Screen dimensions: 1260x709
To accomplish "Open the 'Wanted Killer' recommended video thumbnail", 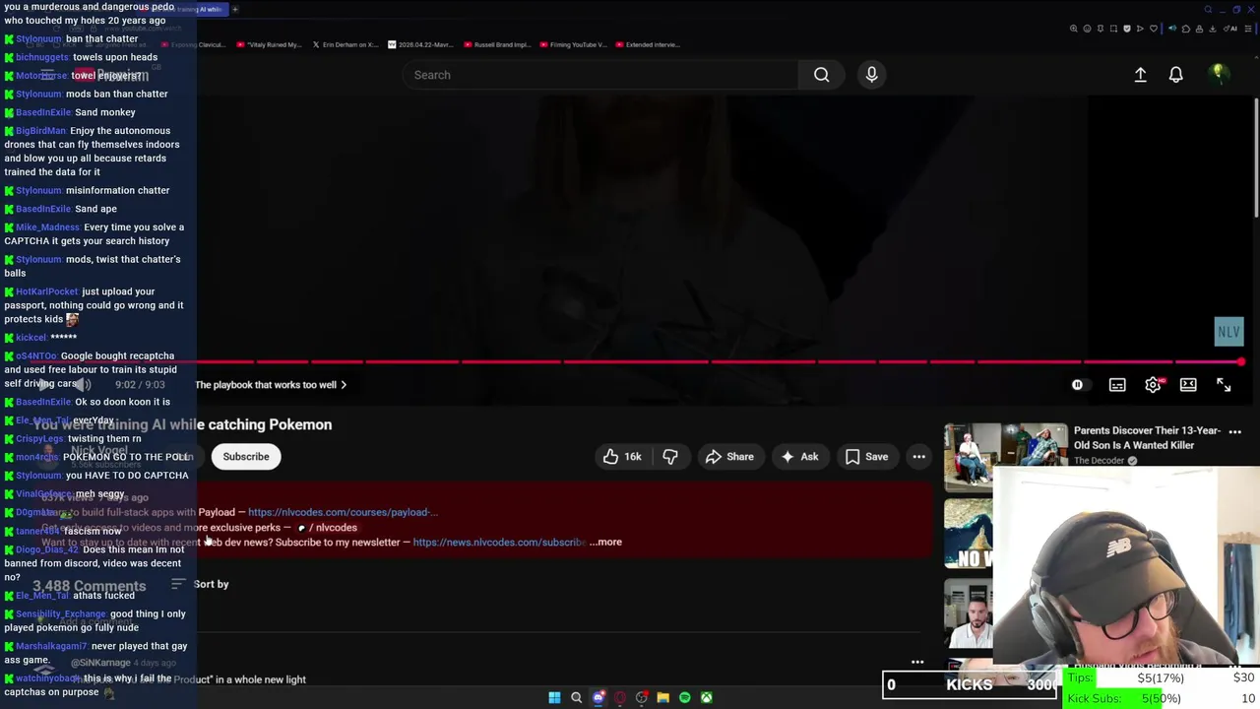I will [x=1005, y=456].
